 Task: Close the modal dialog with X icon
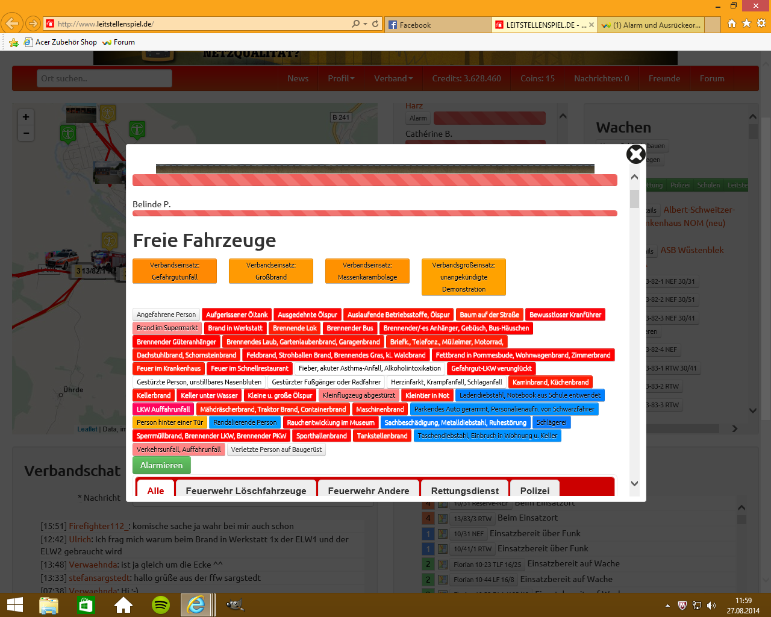coord(635,155)
